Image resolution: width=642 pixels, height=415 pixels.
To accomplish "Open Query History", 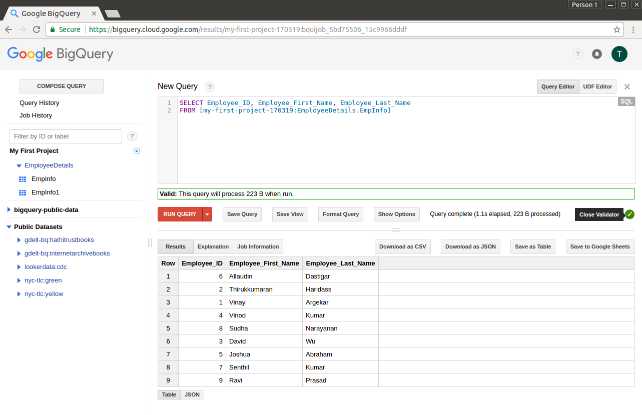I will pos(40,103).
